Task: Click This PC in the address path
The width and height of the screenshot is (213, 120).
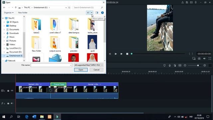Action: 27,7
